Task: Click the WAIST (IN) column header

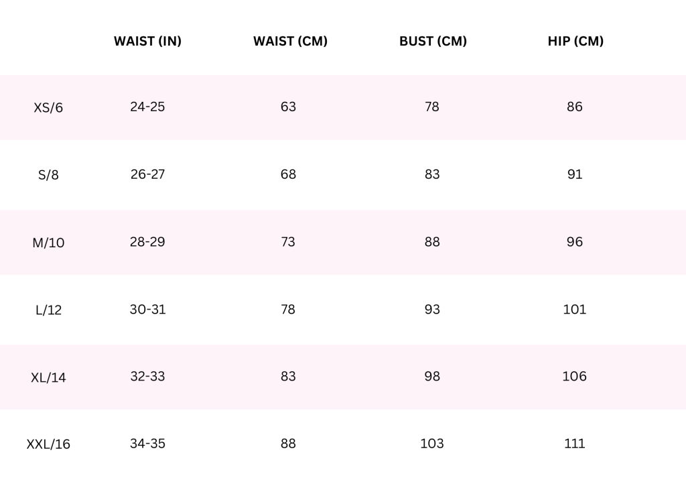Action: [147, 41]
